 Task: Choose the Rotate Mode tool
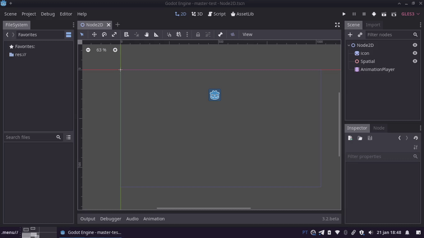104,34
